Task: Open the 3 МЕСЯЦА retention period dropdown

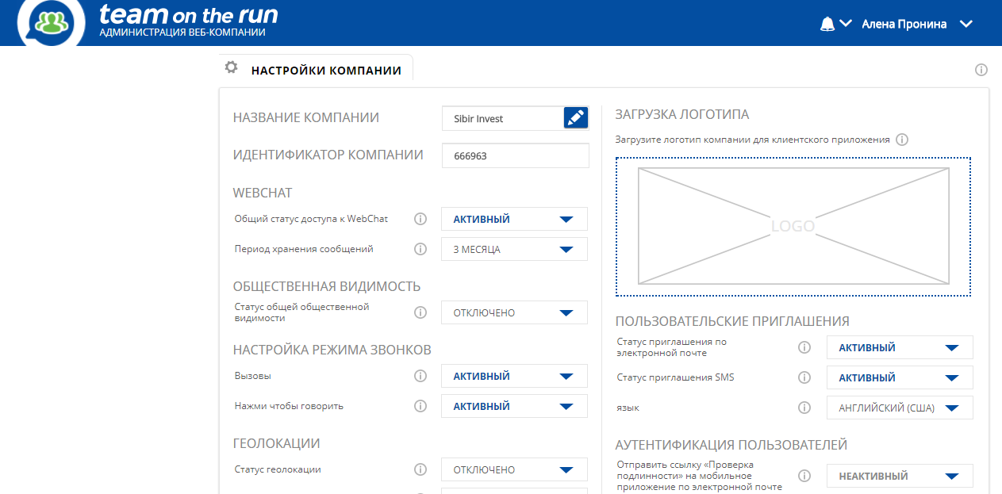Action: tap(514, 249)
